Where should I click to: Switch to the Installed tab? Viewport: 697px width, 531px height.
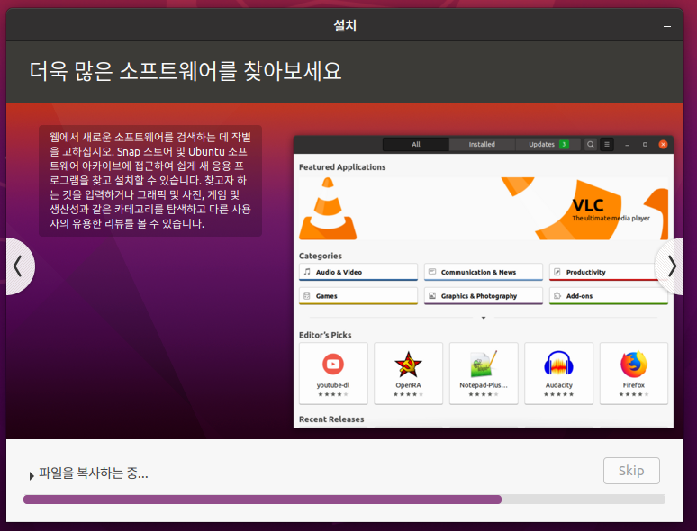click(x=482, y=144)
